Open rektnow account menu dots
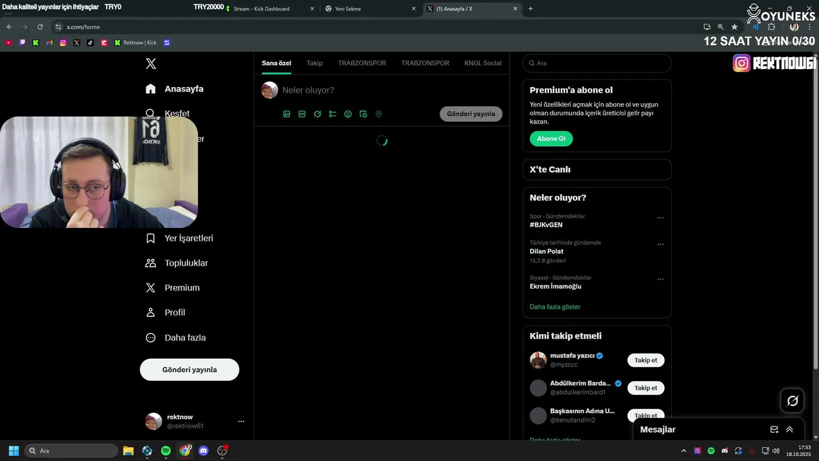This screenshot has width=819, height=461. [x=241, y=421]
